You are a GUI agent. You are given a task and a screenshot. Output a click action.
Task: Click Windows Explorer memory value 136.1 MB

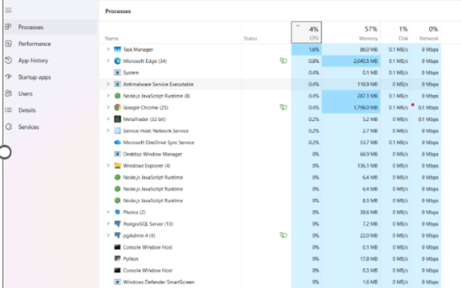(x=368, y=166)
